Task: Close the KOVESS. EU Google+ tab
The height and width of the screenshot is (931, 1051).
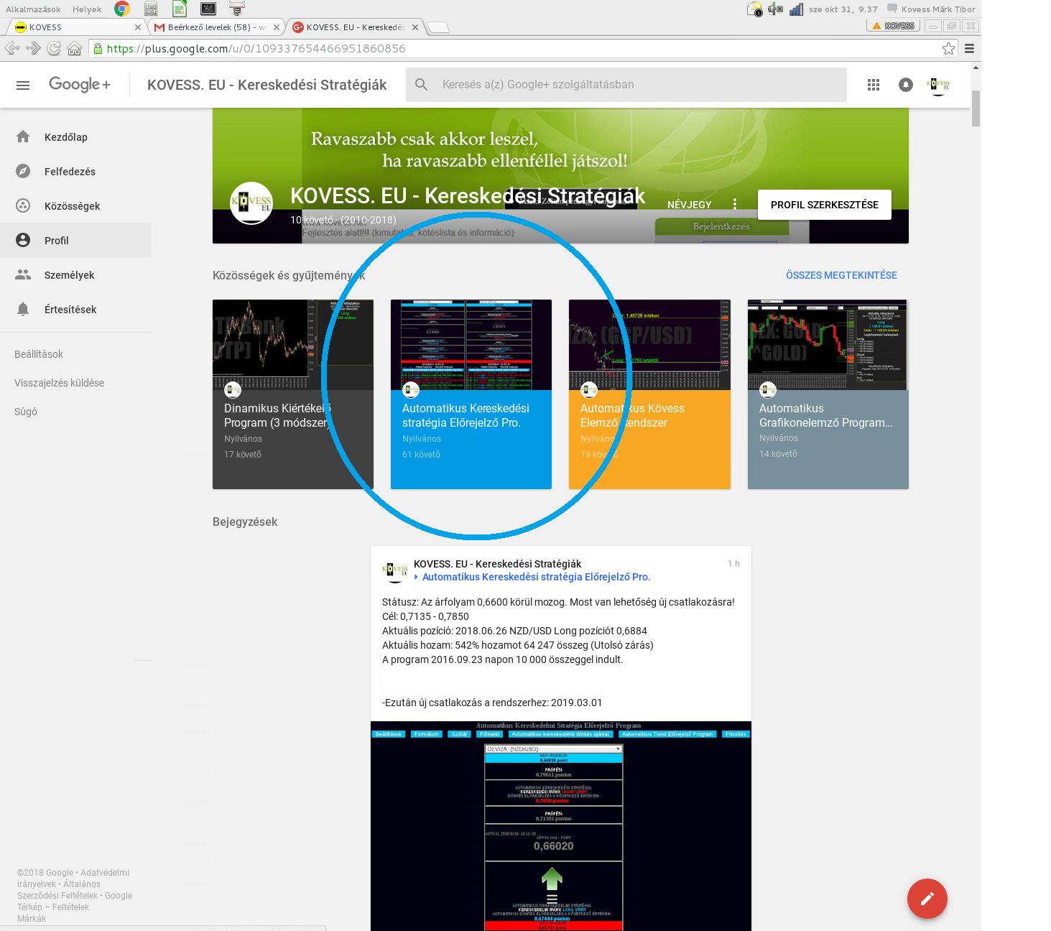Action: point(415,27)
